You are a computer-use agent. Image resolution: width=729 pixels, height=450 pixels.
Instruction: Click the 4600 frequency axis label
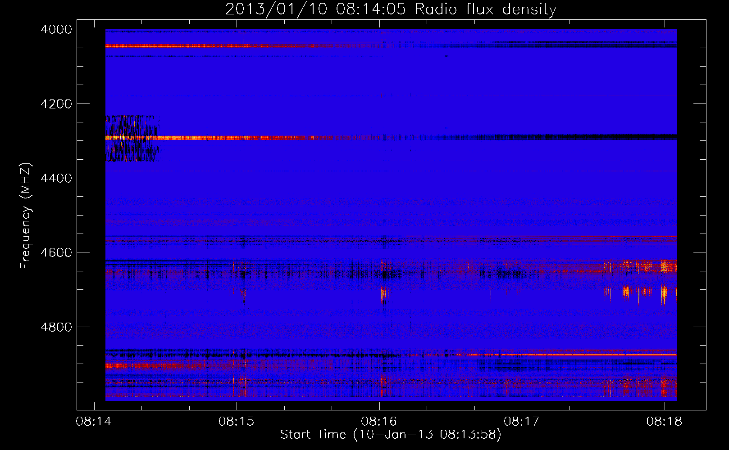[x=56, y=252]
